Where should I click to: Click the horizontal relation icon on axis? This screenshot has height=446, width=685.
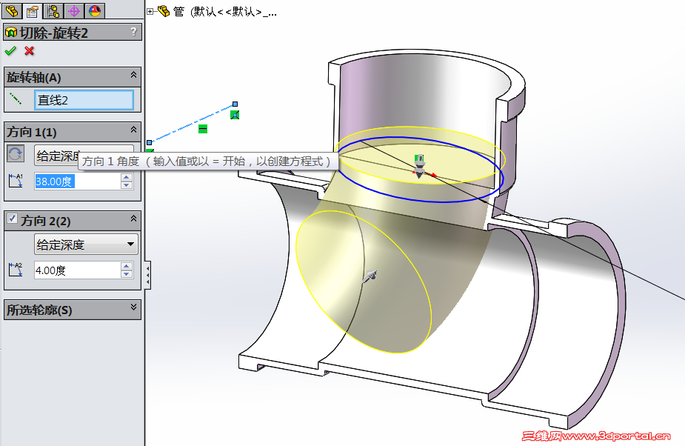pos(203,129)
